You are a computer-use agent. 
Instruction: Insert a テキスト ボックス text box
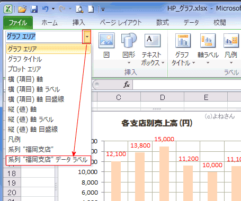point(153,49)
